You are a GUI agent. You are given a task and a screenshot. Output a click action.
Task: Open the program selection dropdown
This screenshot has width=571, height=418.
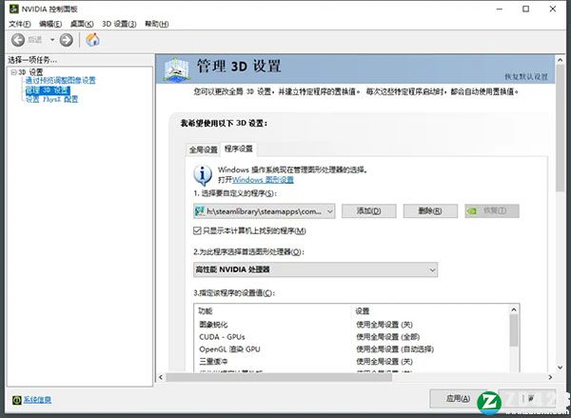point(265,211)
